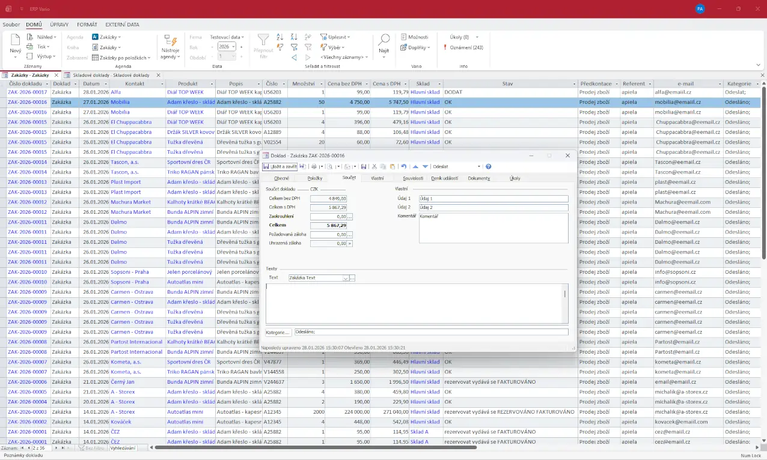This screenshot has width=767, height=460.
Task: Click the scissors cut icon in dialog
Action: pos(374,166)
